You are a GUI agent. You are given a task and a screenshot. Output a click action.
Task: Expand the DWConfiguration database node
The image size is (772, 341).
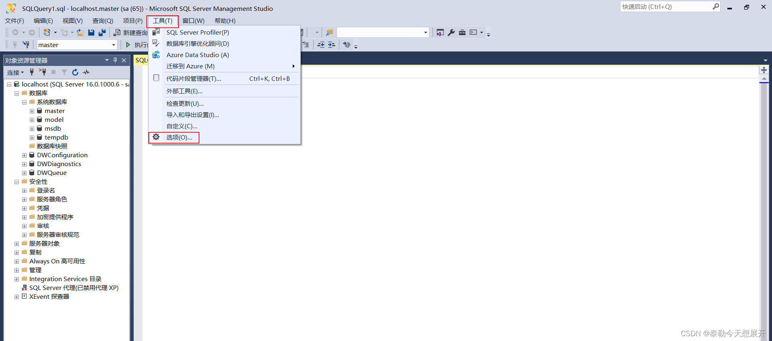pyautogui.click(x=24, y=155)
